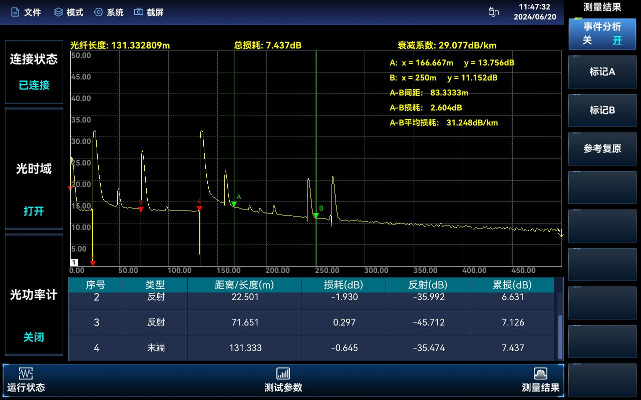Select green marker B on the trace
Image resolution: width=641 pixels, height=400 pixels.
[316, 215]
